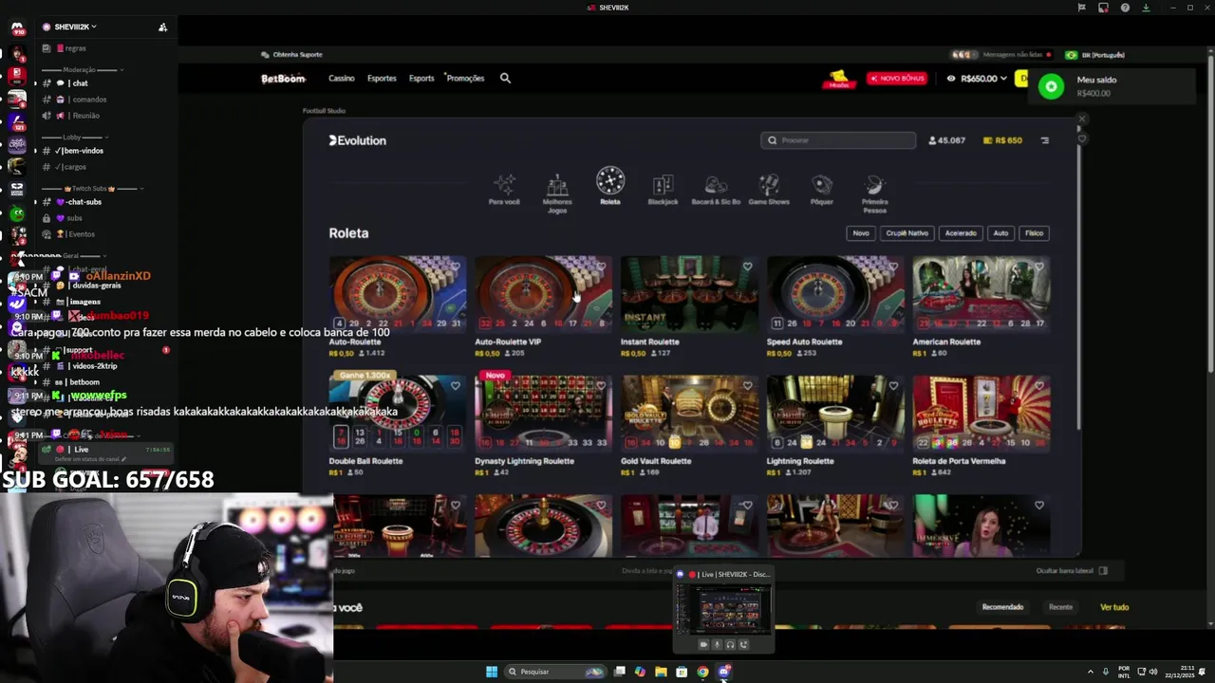This screenshot has height=683, width=1215.
Task: Open the Primeira Pessoa category
Action: [x=874, y=194]
